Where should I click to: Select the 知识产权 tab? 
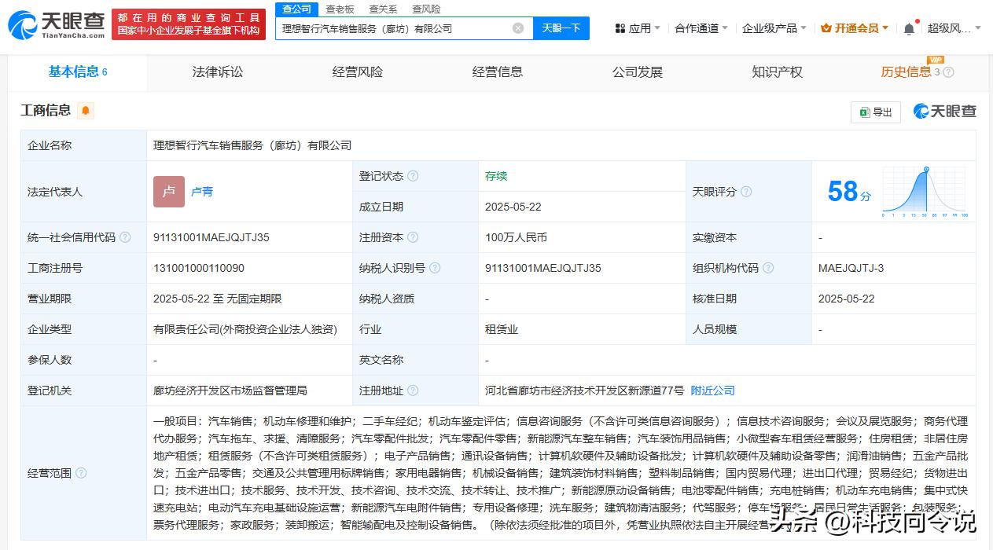(x=778, y=72)
